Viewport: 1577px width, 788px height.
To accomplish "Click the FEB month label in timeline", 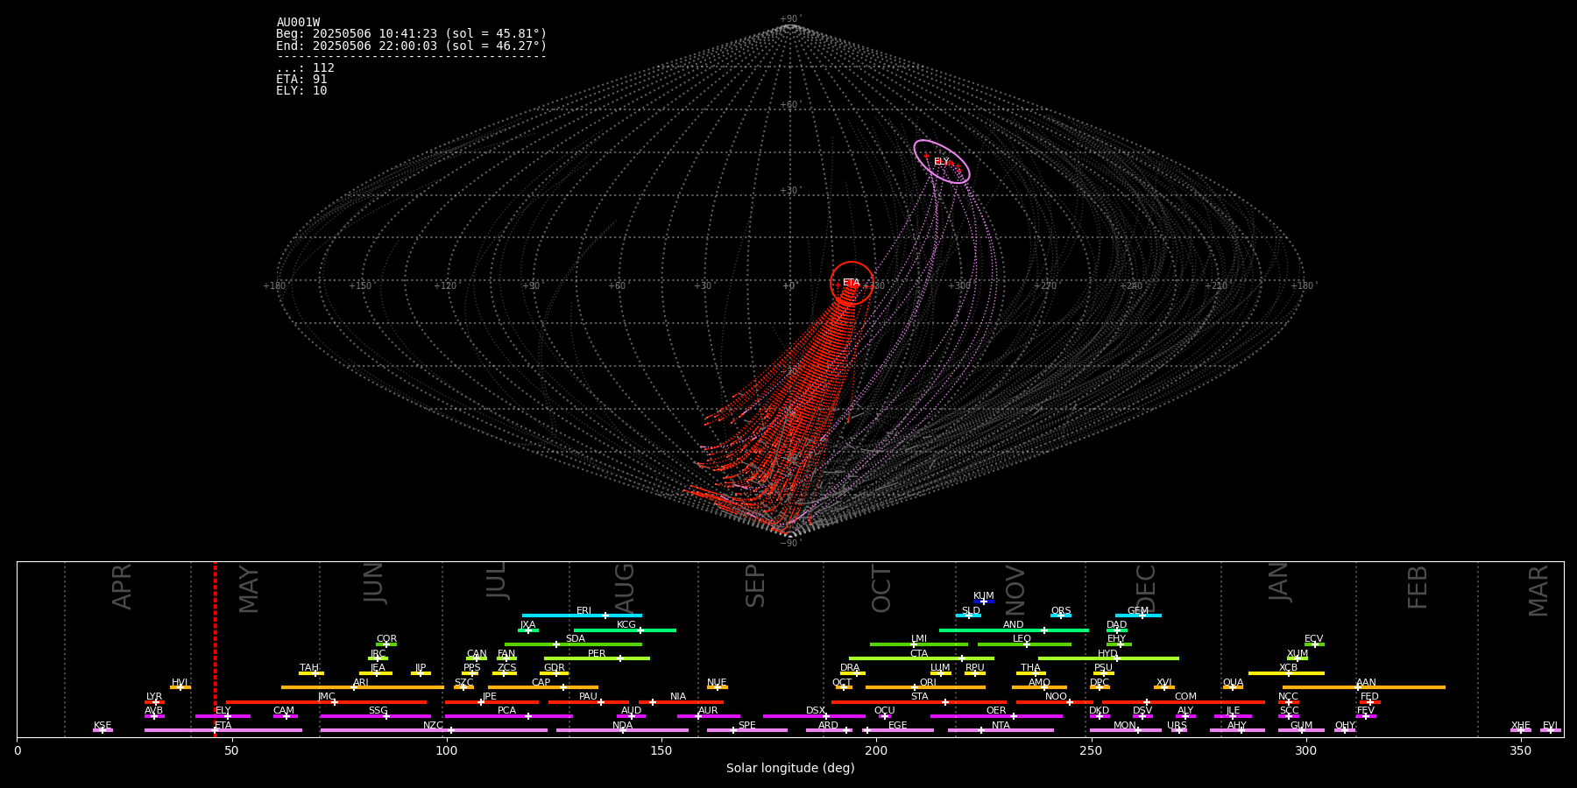I will click(1418, 587).
